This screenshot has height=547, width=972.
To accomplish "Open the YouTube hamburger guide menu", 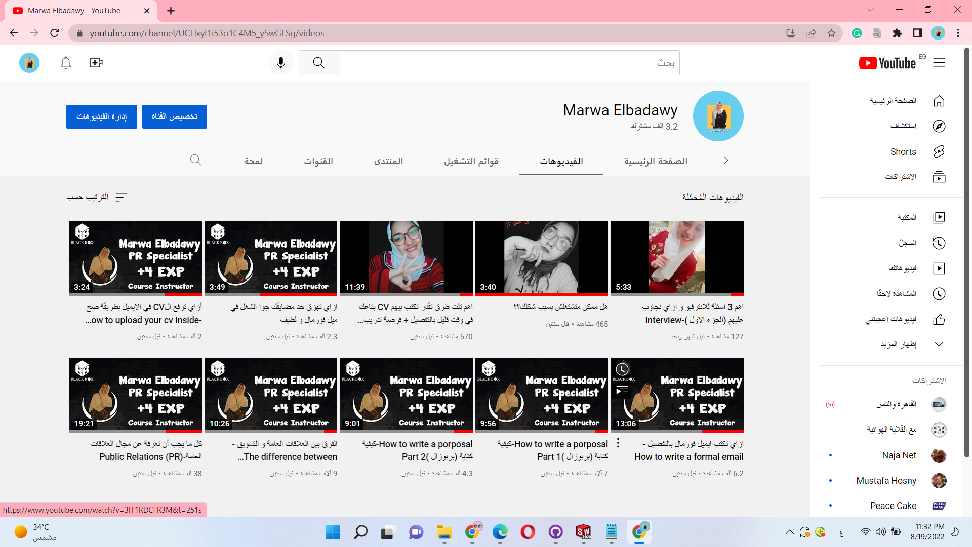I will 939,63.
